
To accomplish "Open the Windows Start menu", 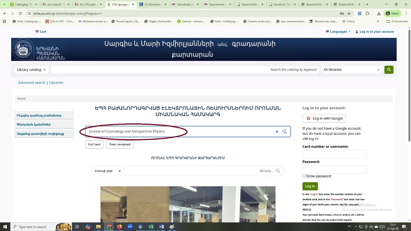I will (5, 227).
